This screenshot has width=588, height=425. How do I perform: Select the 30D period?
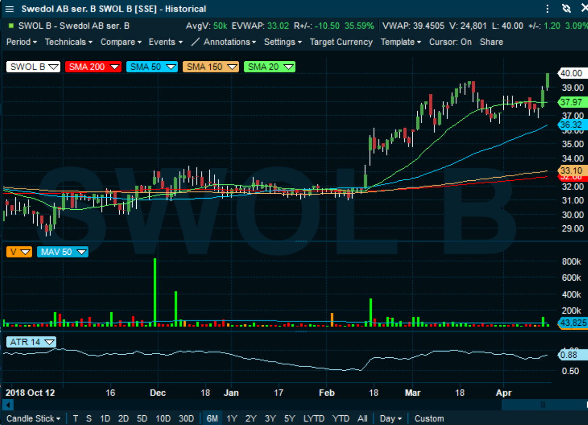click(186, 419)
